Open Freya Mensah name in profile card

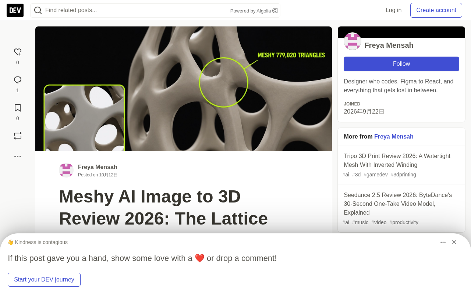click(x=389, y=45)
